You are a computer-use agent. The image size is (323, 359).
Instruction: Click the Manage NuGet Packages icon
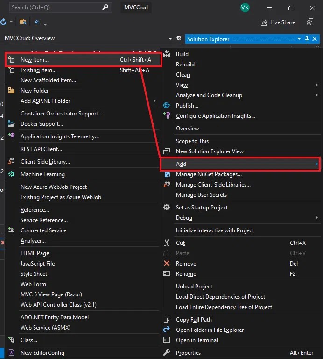click(167, 174)
